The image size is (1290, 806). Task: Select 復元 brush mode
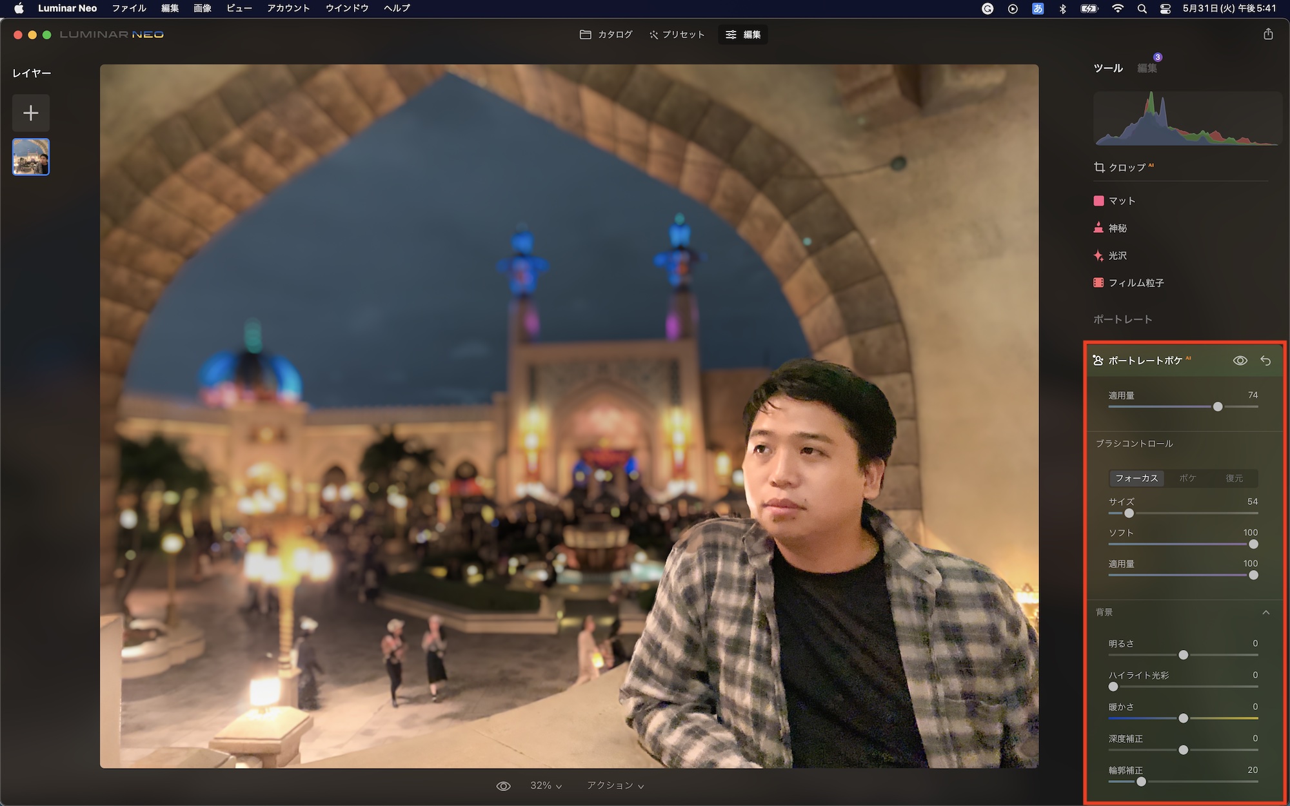pos(1234,478)
